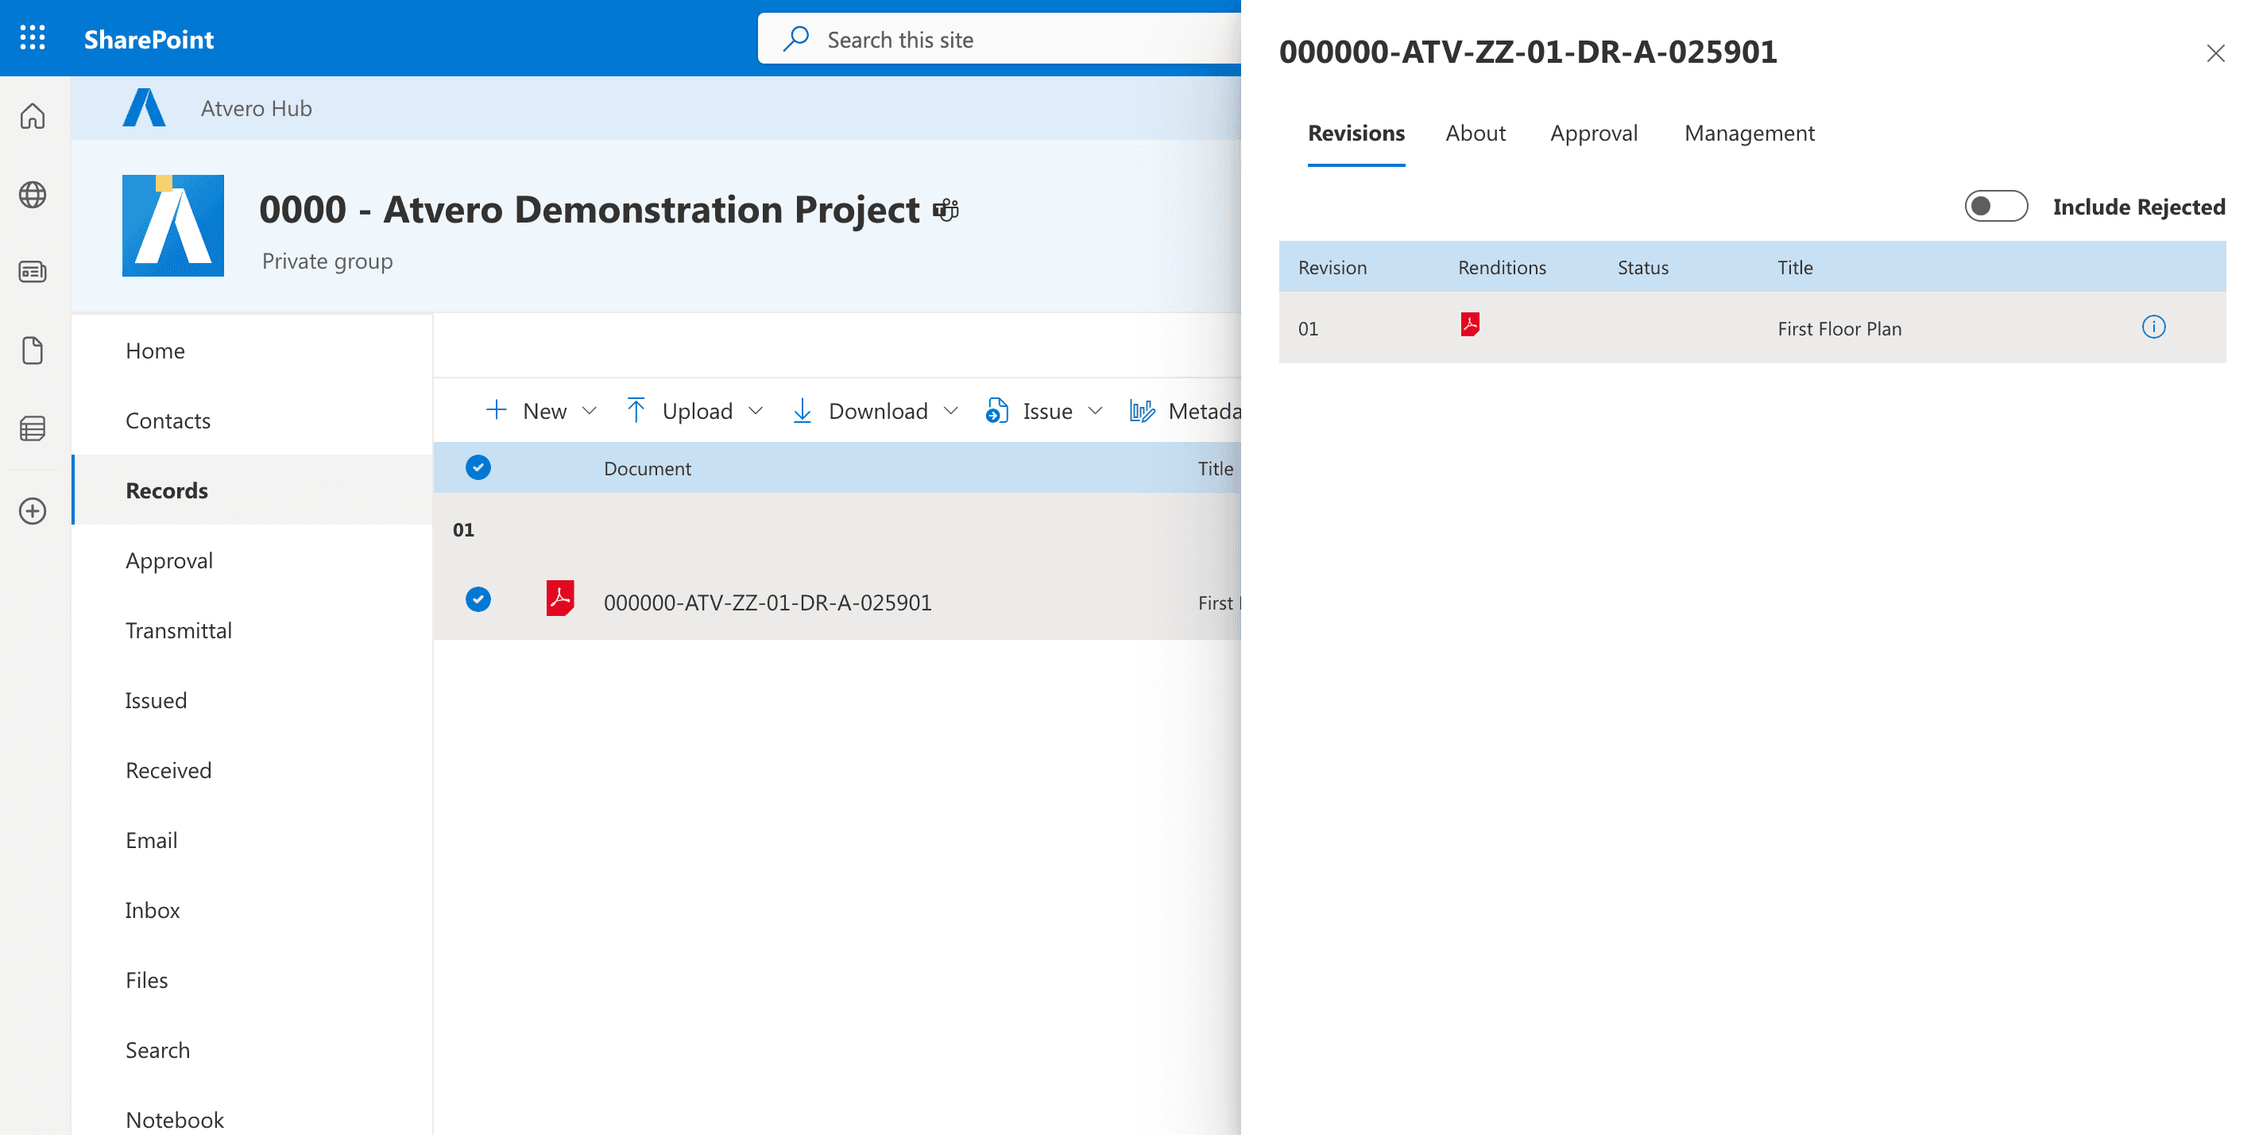Switch to the About tab
This screenshot has height=1135, width=2255.
point(1475,133)
